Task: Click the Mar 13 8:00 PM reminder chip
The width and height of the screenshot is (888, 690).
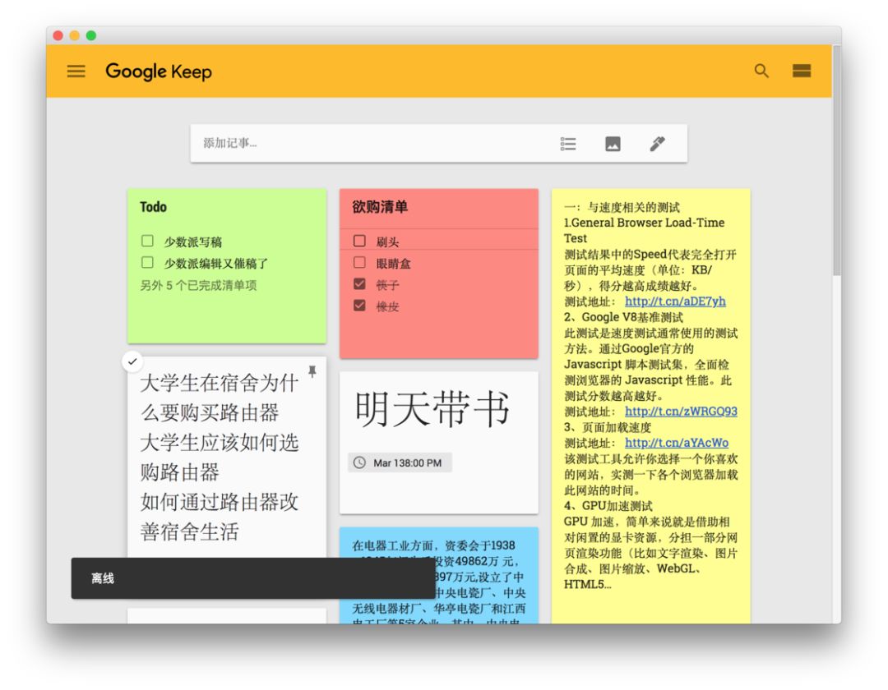Action: (400, 462)
